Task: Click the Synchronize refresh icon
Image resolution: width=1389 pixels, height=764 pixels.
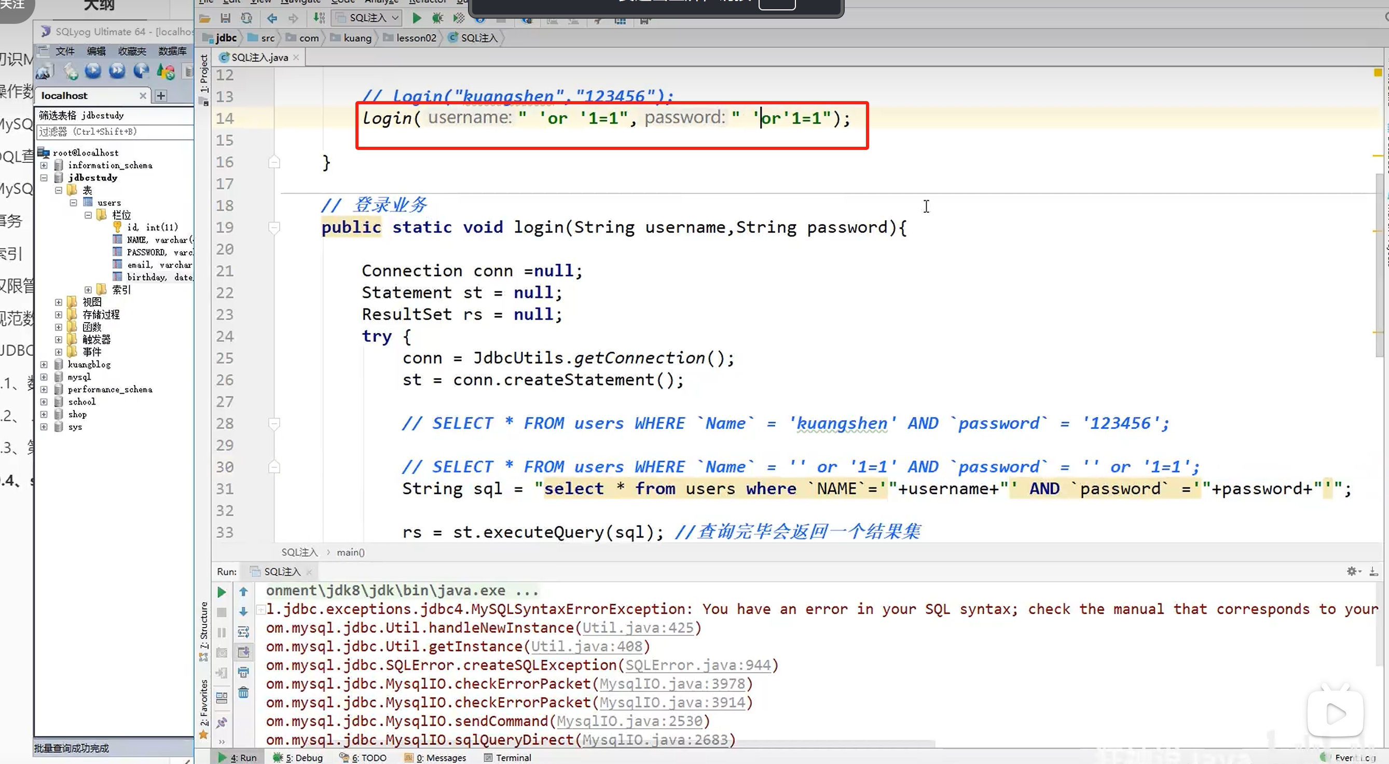Action: coord(246,18)
